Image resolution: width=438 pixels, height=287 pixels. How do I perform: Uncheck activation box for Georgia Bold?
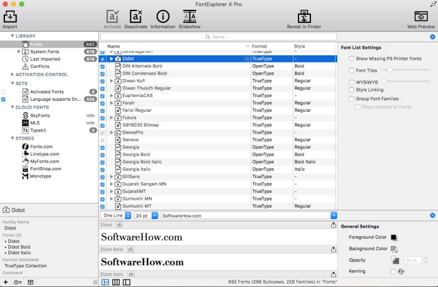tap(102, 155)
